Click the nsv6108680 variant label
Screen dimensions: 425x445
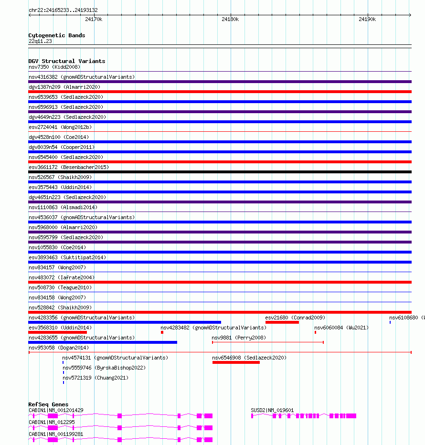click(407, 318)
